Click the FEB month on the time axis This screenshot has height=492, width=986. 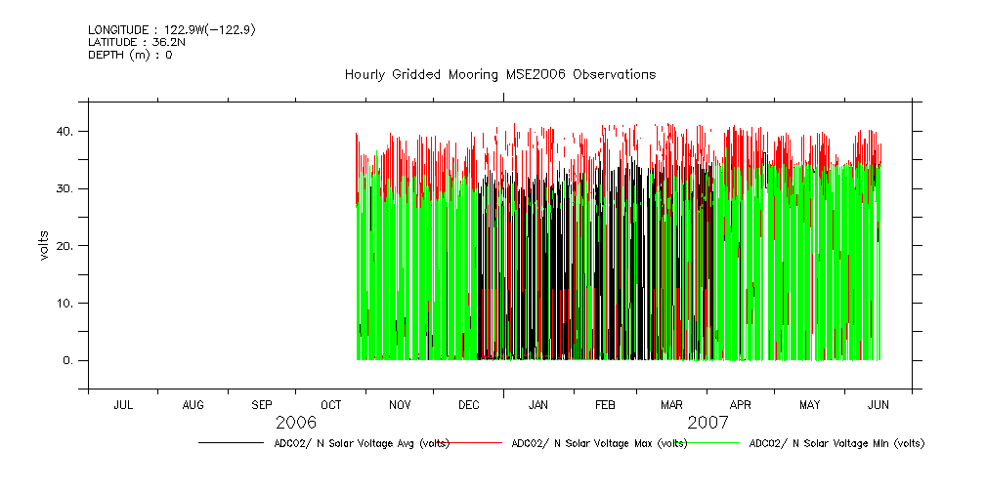tap(606, 404)
